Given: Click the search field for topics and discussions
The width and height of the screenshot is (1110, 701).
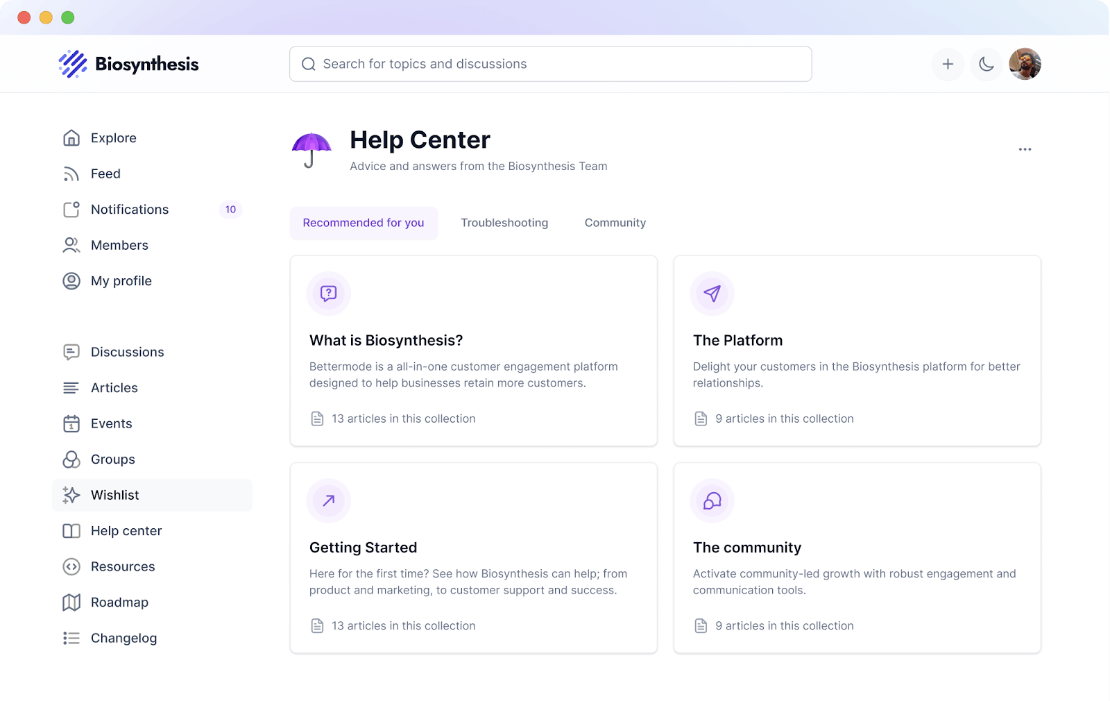Looking at the screenshot, I should point(550,64).
